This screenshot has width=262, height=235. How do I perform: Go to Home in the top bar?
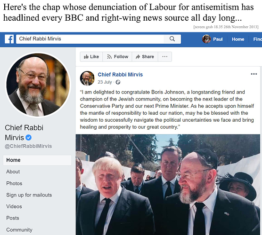coord(238,39)
